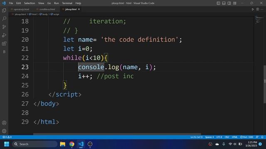Click the taskbar Search box
This screenshot has width=266, height=149.
35,144
